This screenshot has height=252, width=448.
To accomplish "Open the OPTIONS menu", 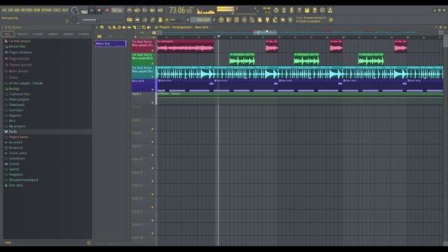I will pos(47,10).
